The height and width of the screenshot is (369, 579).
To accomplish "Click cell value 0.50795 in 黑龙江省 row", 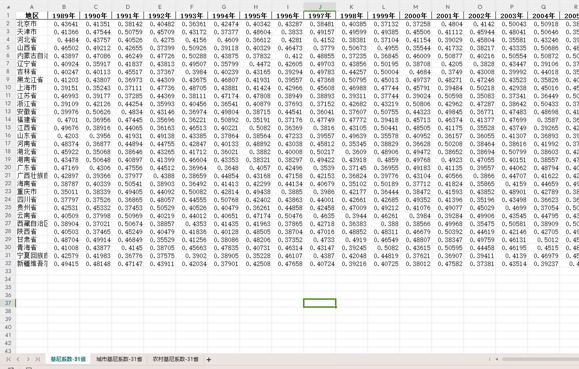I will click(x=351, y=79).
